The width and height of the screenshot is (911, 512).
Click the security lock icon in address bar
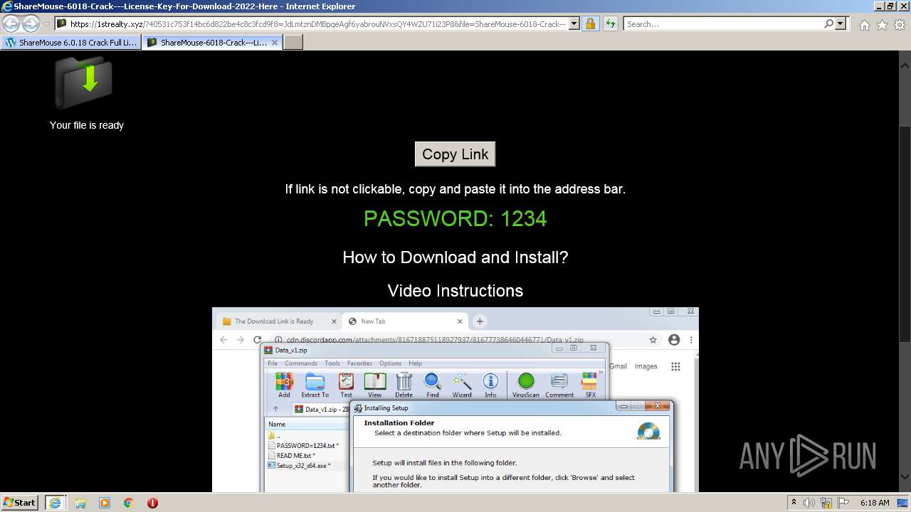point(590,23)
